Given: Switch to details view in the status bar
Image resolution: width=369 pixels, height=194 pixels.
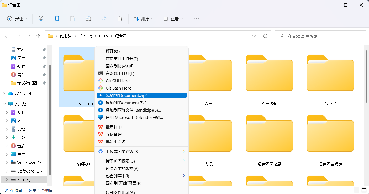Looking at the screenshot, I should click(x=357, y=190).
